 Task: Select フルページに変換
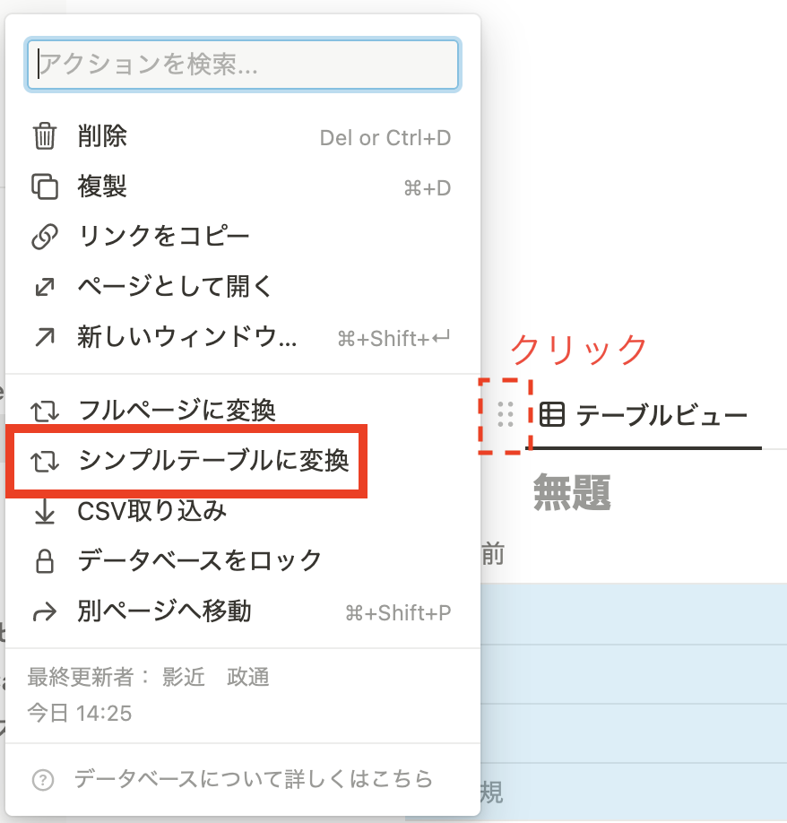pyautogui.click(x=242, y=411)
